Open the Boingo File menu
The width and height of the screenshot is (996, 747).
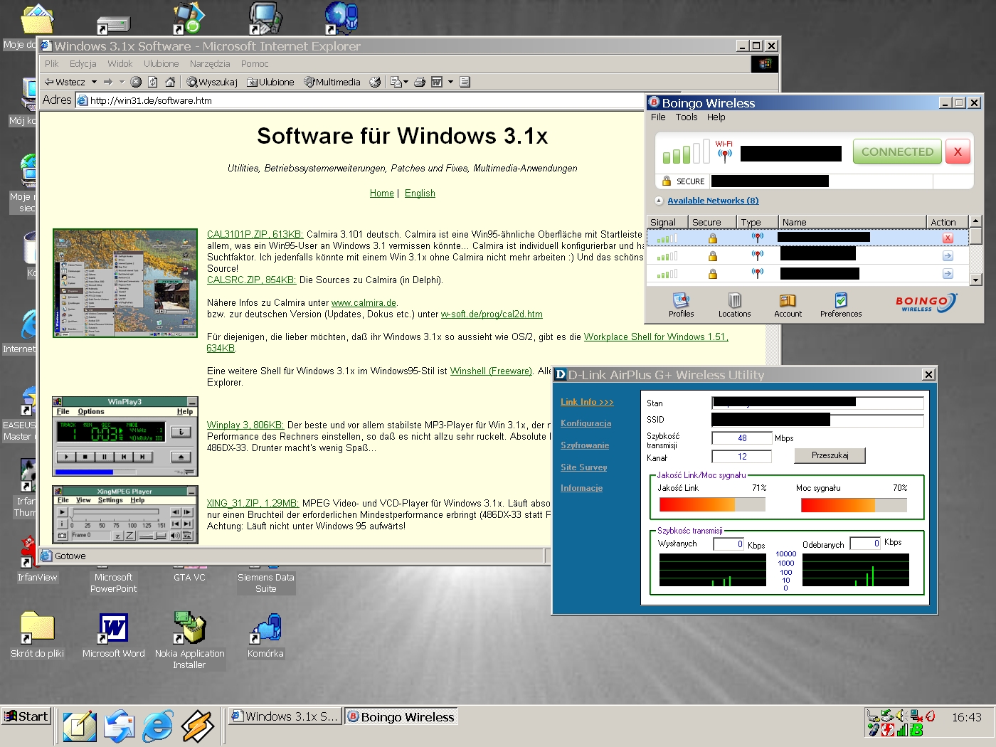[x=658, y=117]
